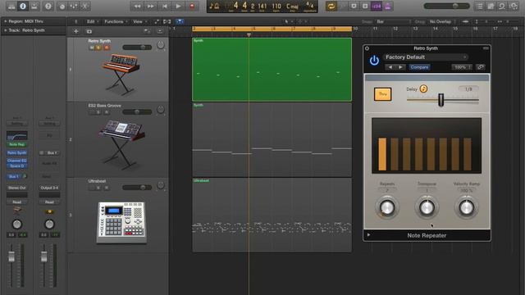Screen dimensions: 525x295
Task: Duplicate track button beside plus
Action: (x=89, y=31)
